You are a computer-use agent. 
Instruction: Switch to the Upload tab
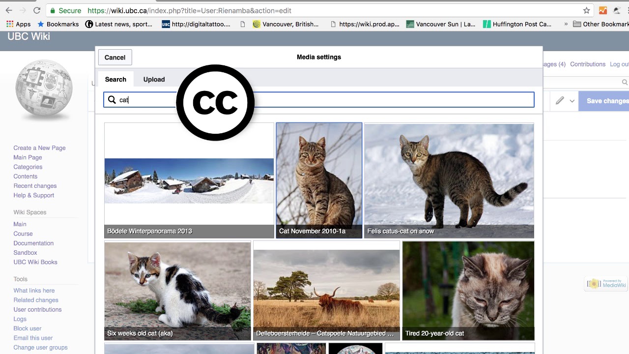pos(154,79)
